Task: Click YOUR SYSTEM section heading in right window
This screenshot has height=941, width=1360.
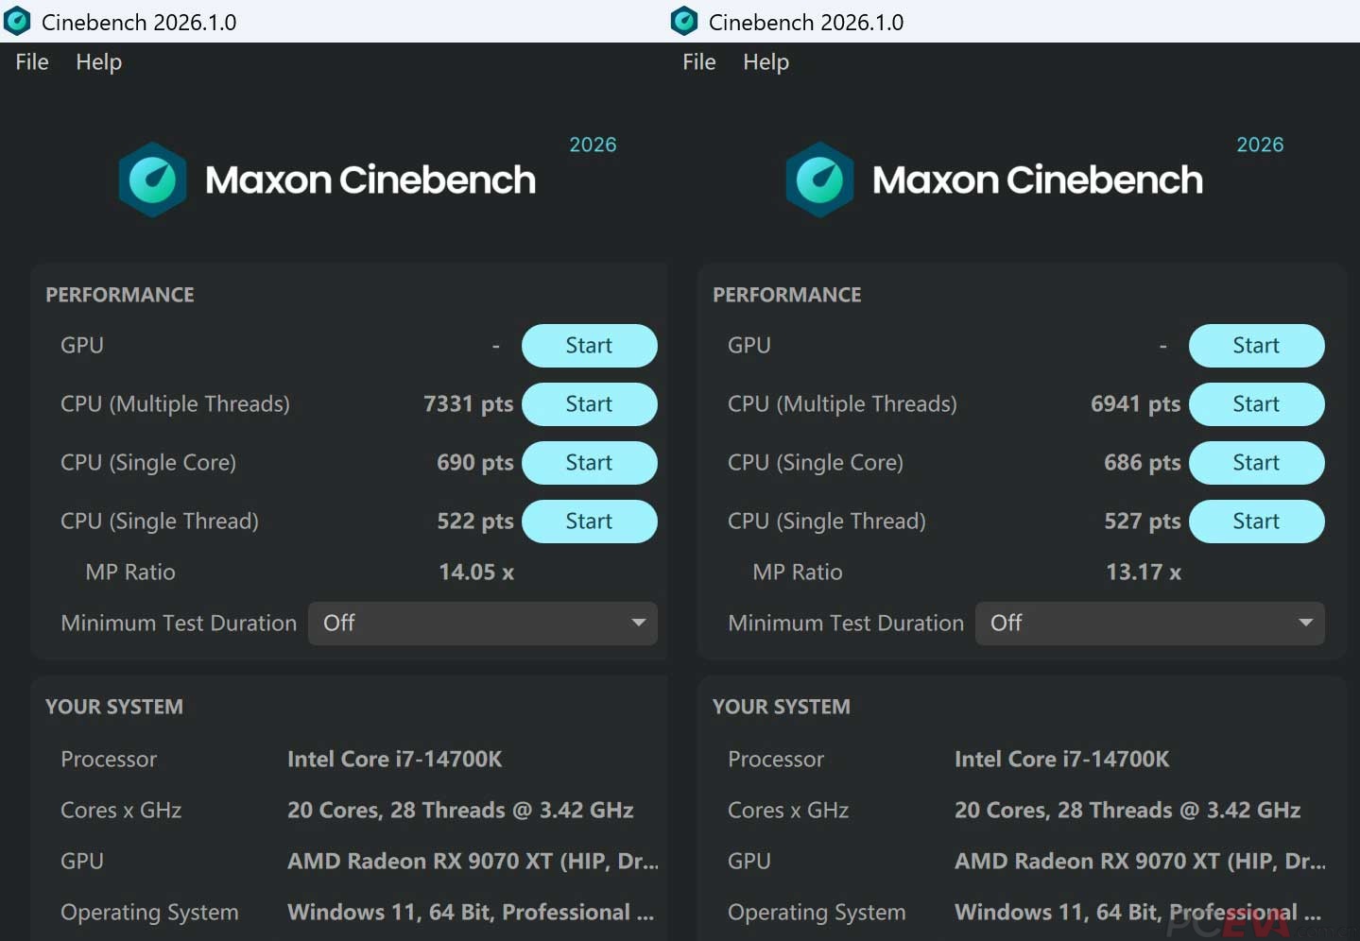Action: coord(782,707)
